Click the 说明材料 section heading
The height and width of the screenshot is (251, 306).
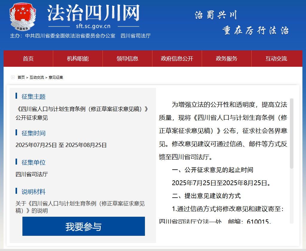tap(33, 192)
